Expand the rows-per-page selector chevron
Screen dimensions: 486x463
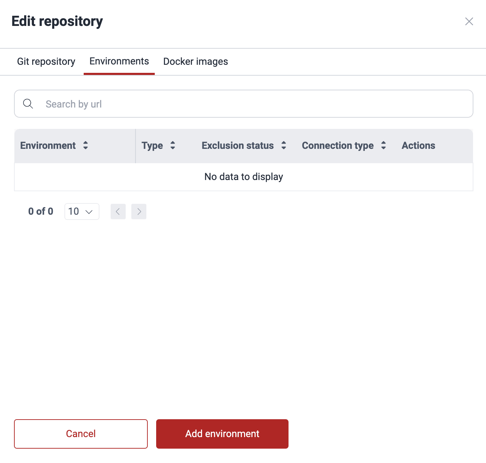[90, 212]
